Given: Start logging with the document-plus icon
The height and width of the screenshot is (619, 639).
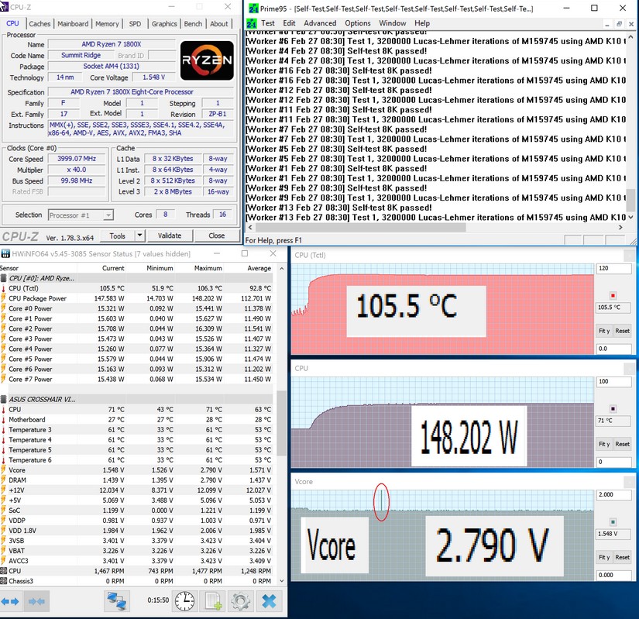Looking at the screenshot, I should click(x=213, y=601).
